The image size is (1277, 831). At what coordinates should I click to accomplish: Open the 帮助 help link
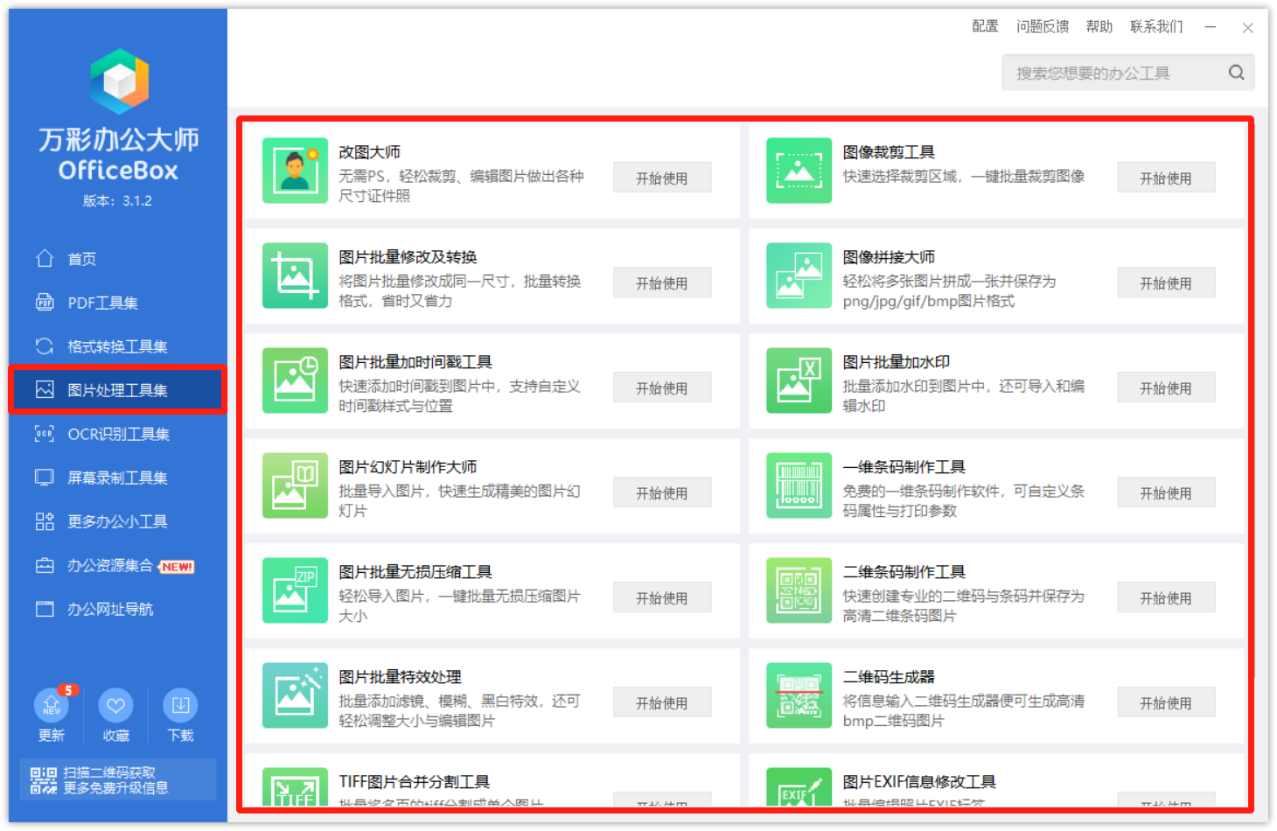tap(1099, 26)
